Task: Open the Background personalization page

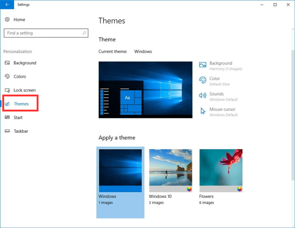Action: coord(25,63)
